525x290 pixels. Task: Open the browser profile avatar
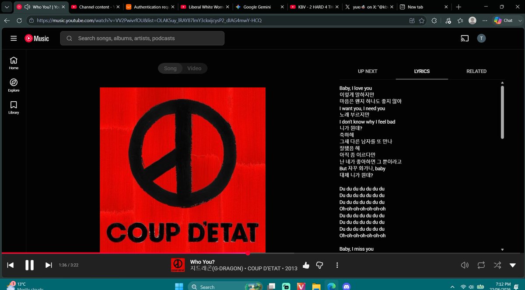[x=472, y=21]
